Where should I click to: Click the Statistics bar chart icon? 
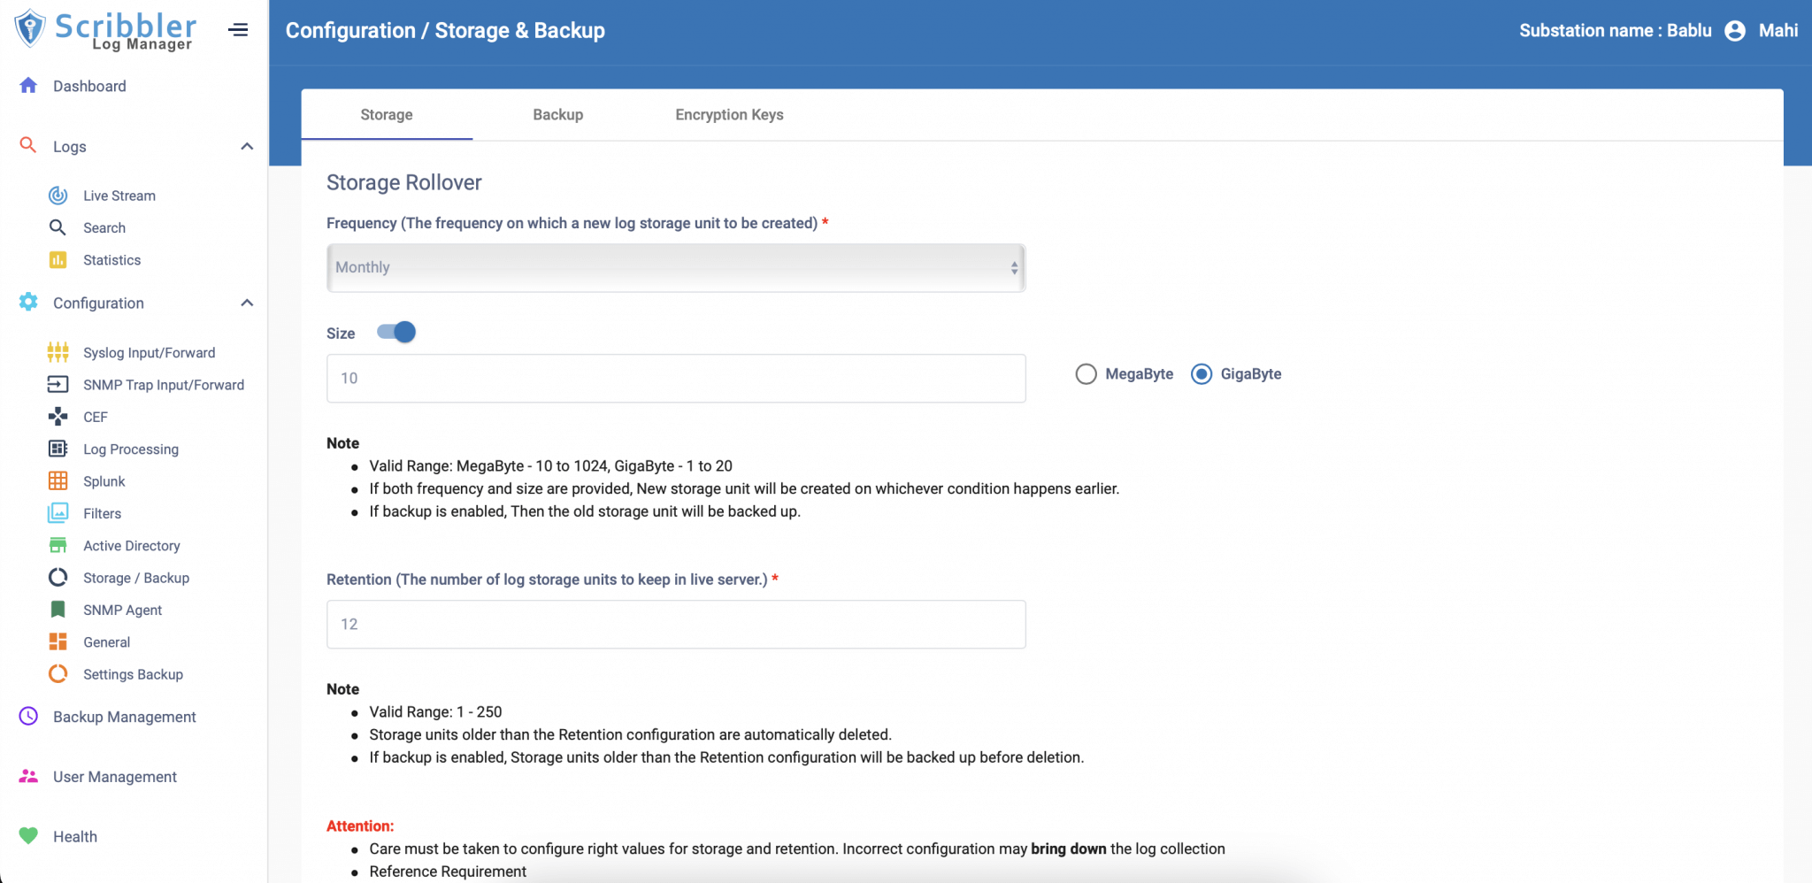click(x=58, y=260)
